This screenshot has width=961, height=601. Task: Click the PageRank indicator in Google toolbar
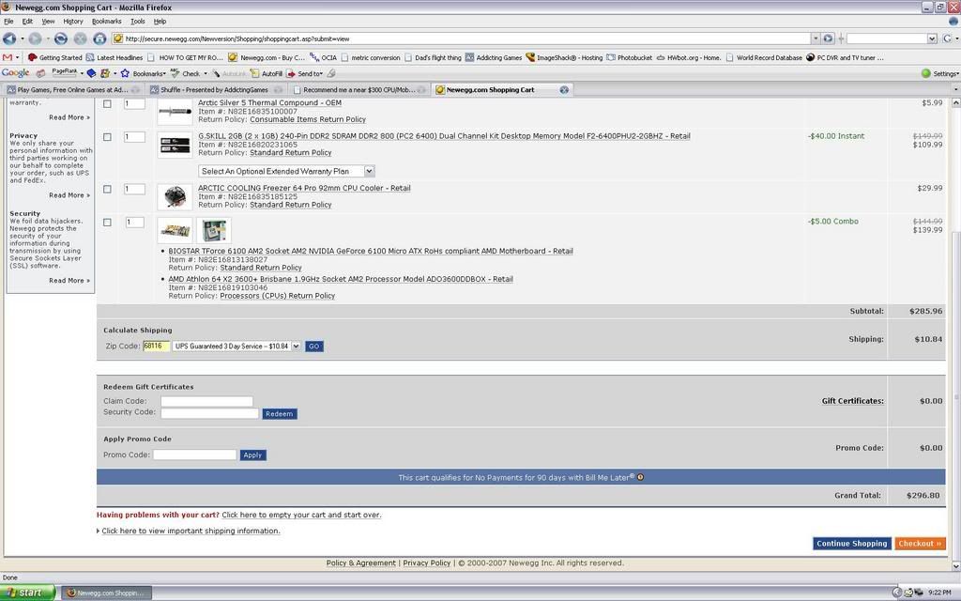tap(65, 73)
